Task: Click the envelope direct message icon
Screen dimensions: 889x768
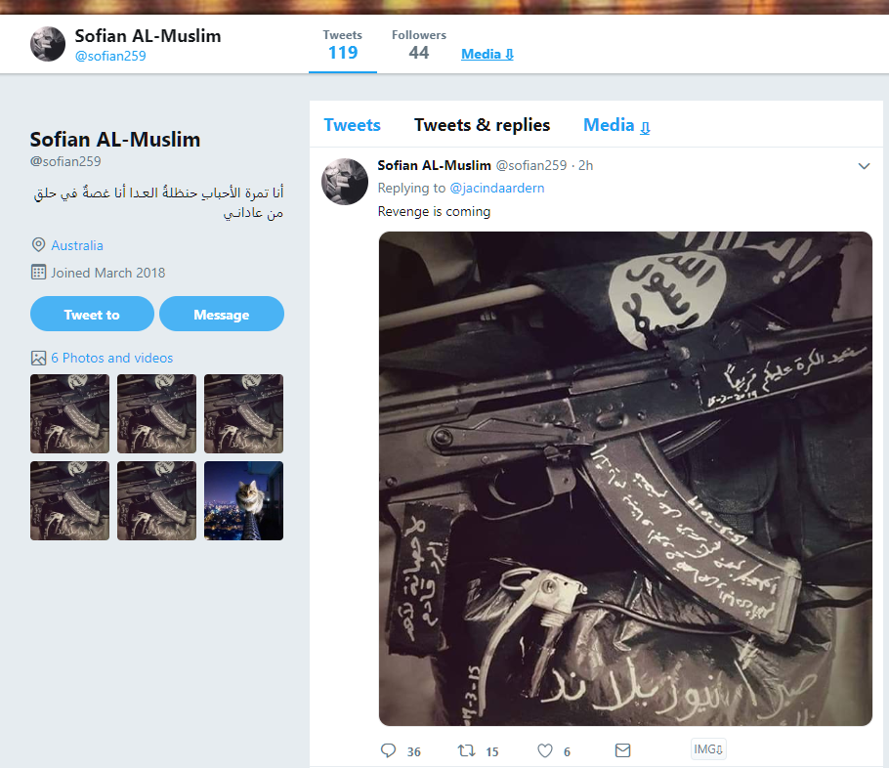Action: pyautogui.click(x=622, y=750)
